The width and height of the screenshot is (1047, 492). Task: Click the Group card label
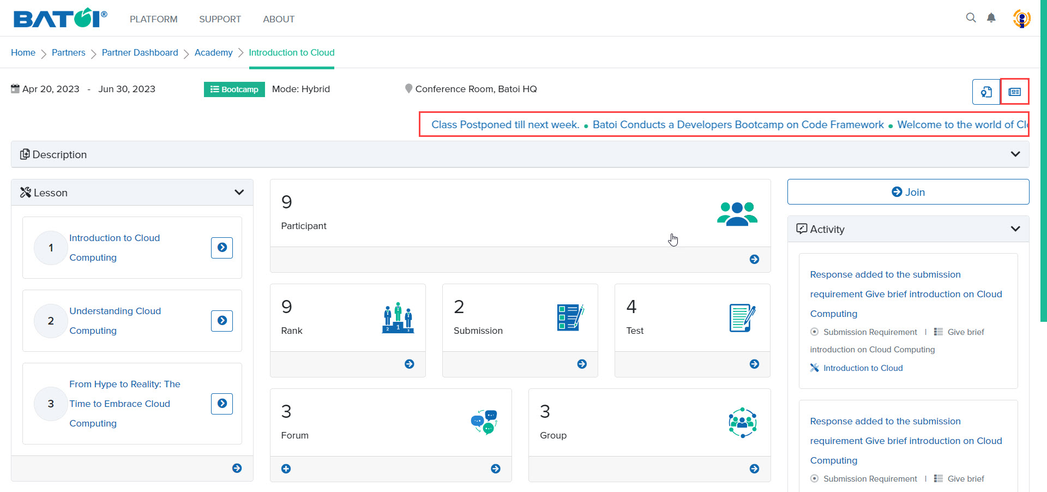pyautogui.click(x=553, y=435)
